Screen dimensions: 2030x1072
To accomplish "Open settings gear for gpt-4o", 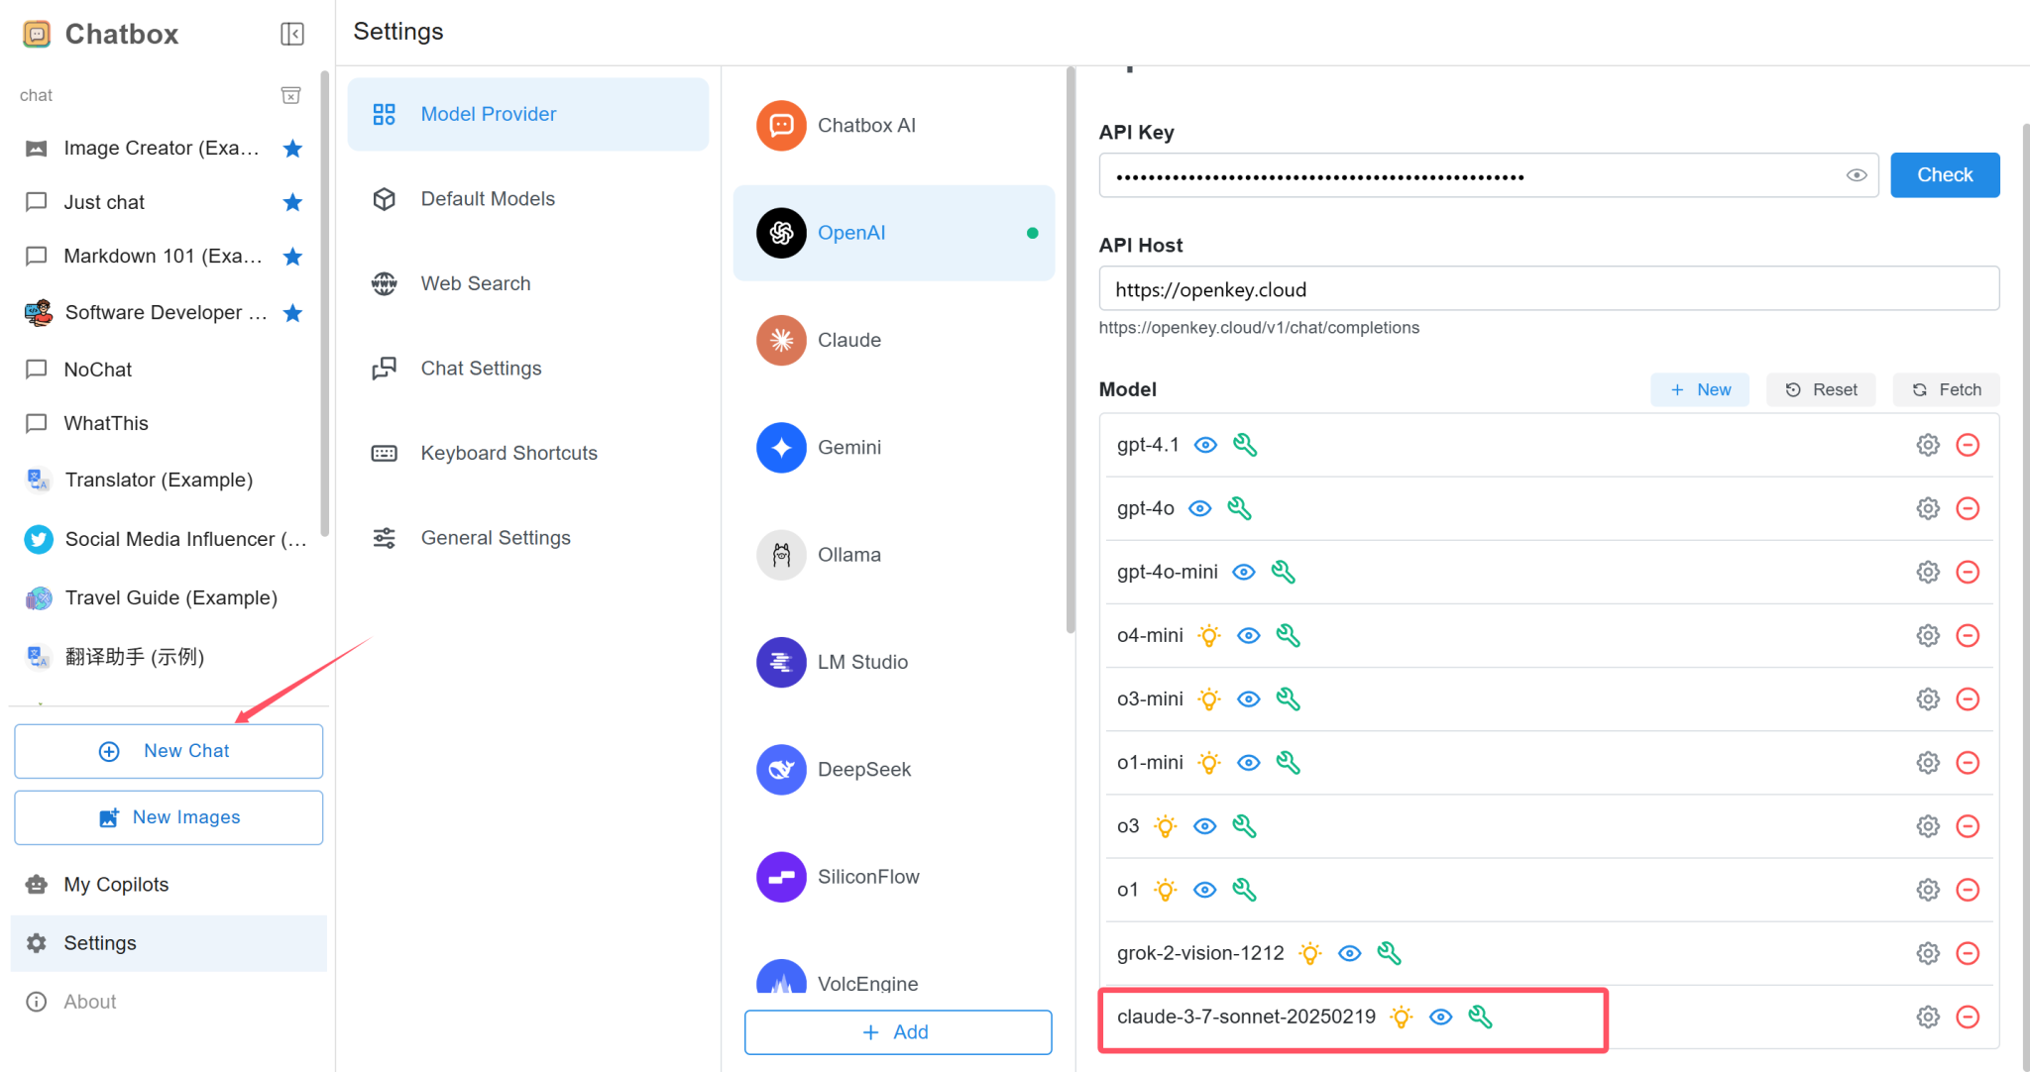I will (x=1928, y=508).
